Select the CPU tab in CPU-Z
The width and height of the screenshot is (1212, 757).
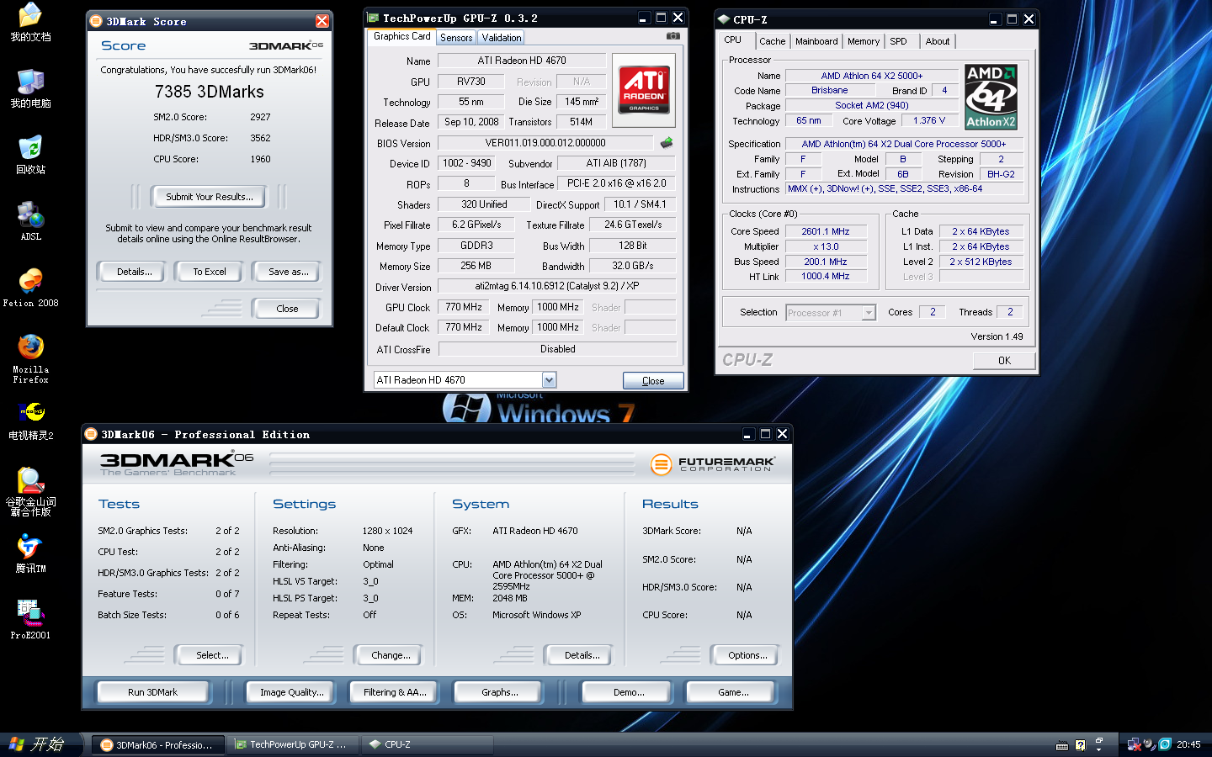click(x=733, y=40)
